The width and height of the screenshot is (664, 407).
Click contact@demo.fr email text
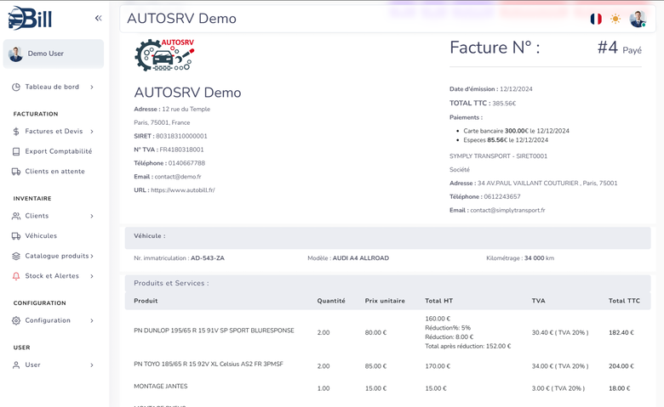178,177
